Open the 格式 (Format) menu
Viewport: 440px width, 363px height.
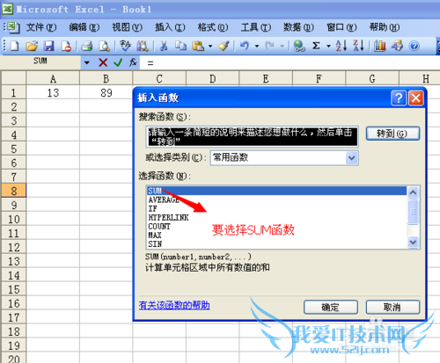(x=213, y=27)
